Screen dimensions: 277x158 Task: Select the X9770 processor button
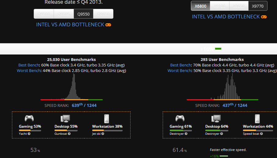[258, 6]
